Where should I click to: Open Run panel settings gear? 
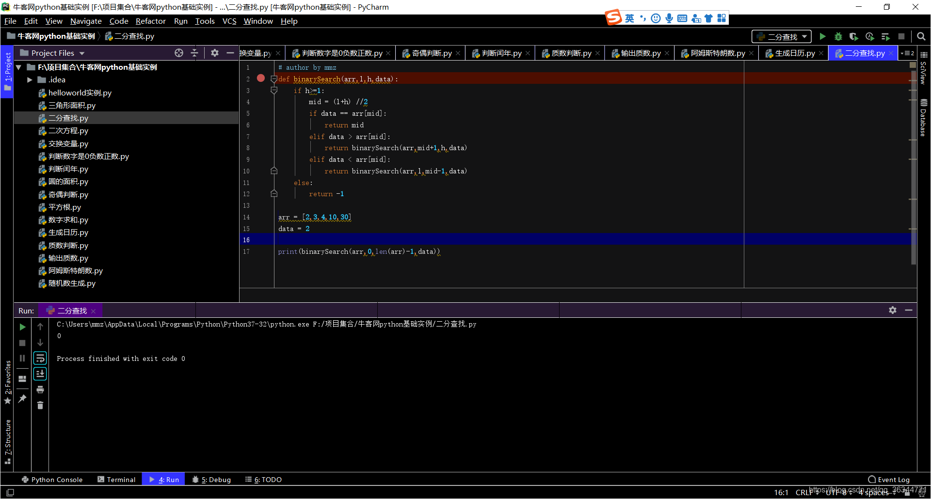pyautogui.click(x=893, y=310)
